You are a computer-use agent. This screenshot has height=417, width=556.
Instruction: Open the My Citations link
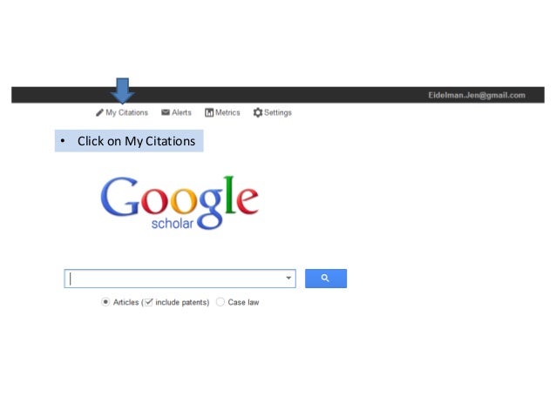pyautogui.click(x=126, y=112)
